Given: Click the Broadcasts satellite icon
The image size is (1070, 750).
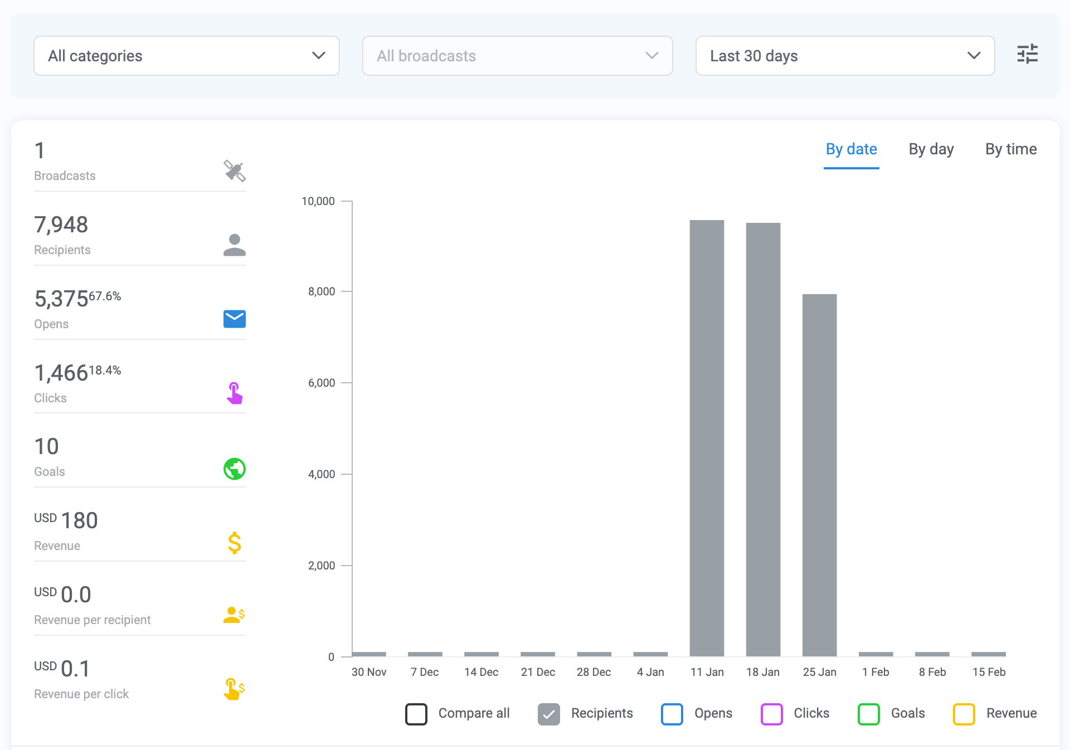Looking at the screenshot, I should (x=235, y=171).
